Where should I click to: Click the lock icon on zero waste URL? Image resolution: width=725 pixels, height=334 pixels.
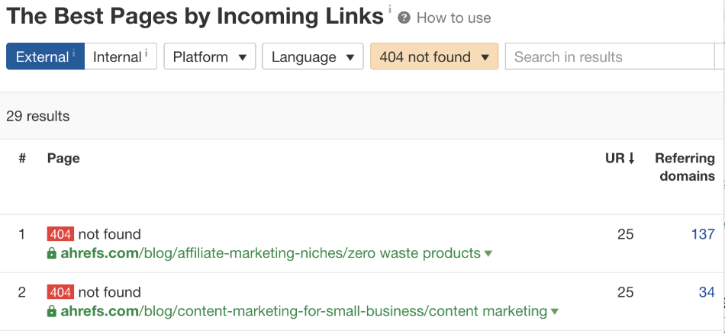(52, 253)
